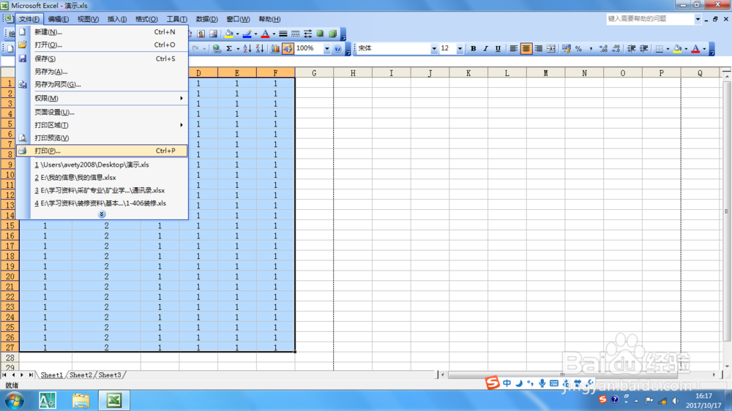Viewport: 732px width, 411px height.
Task: Open the 格式(O) menu
Action: (x=146, y=19)
